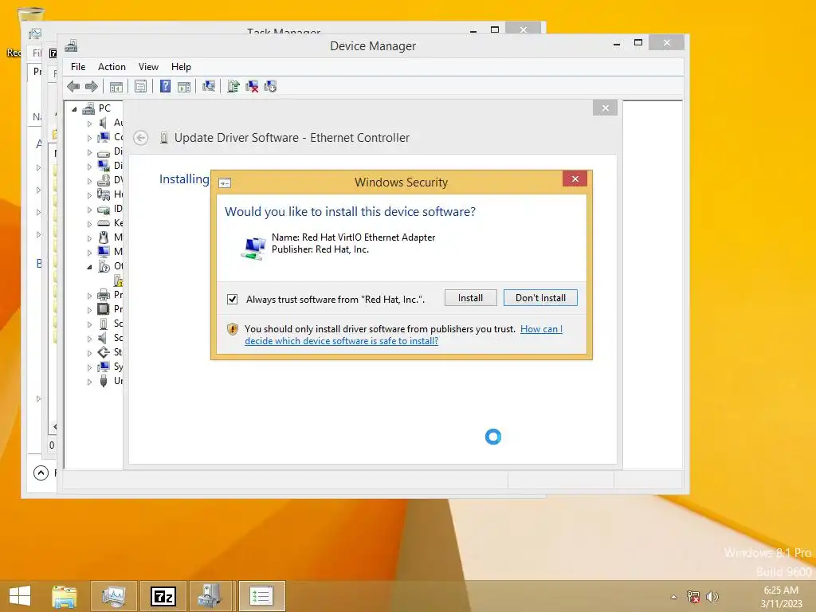Image resolution: width=816 pixels, height=612 pixels.
Task: Select the Print queues printer icon in tree
Action: (104, 295)
